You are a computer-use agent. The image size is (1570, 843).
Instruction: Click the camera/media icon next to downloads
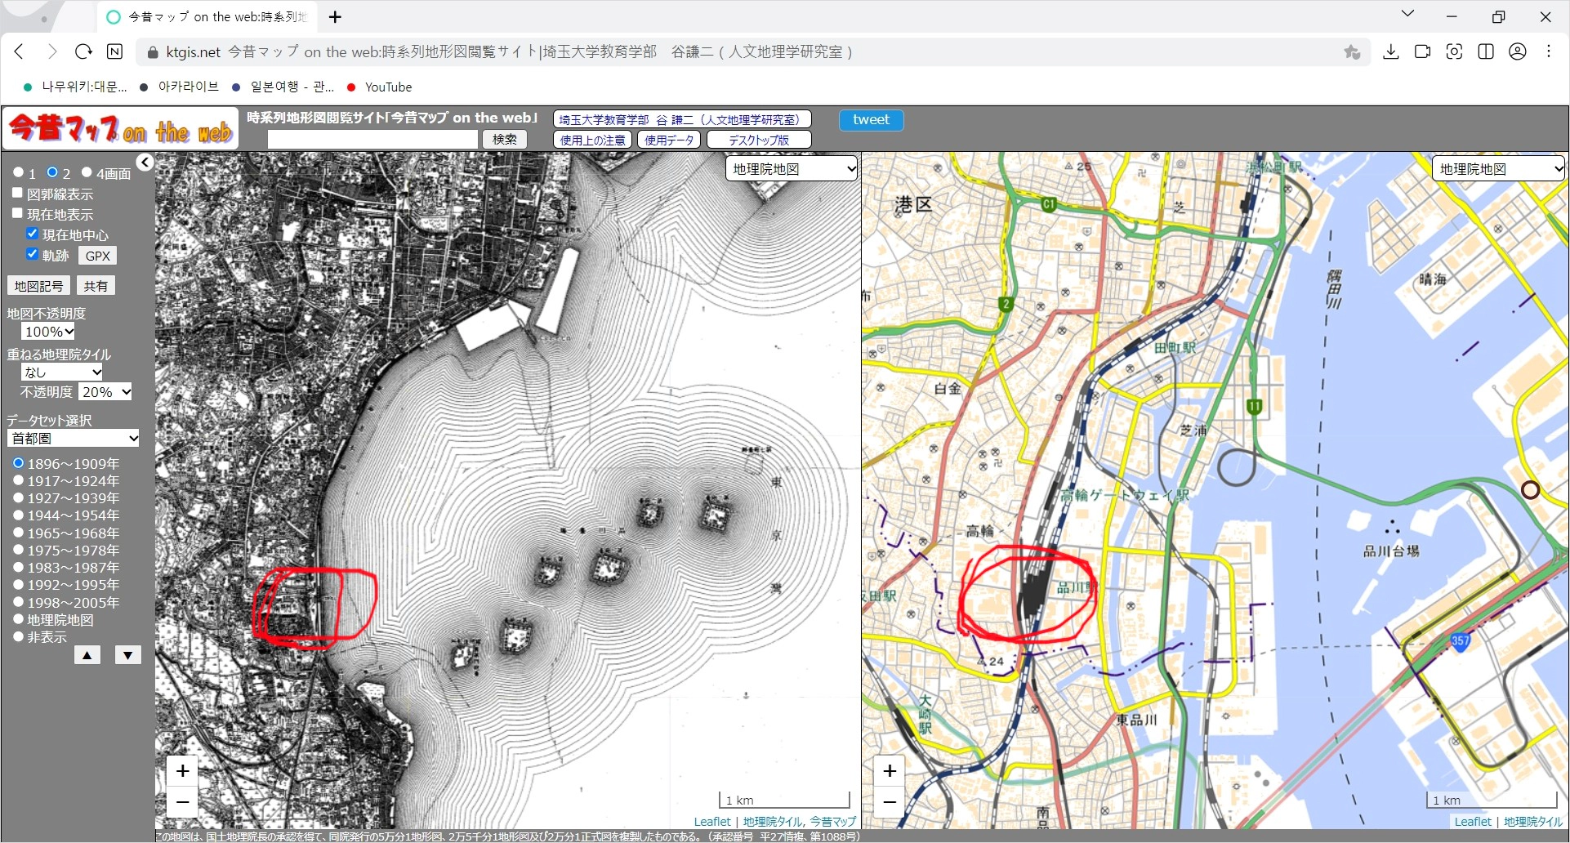(1422, 51)
